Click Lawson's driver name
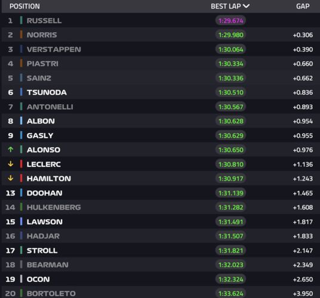 pos(45,222)
